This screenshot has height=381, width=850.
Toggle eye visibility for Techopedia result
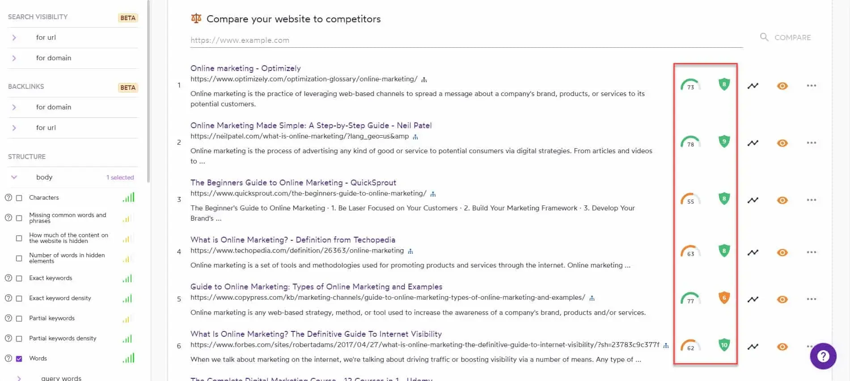point(782,253)
